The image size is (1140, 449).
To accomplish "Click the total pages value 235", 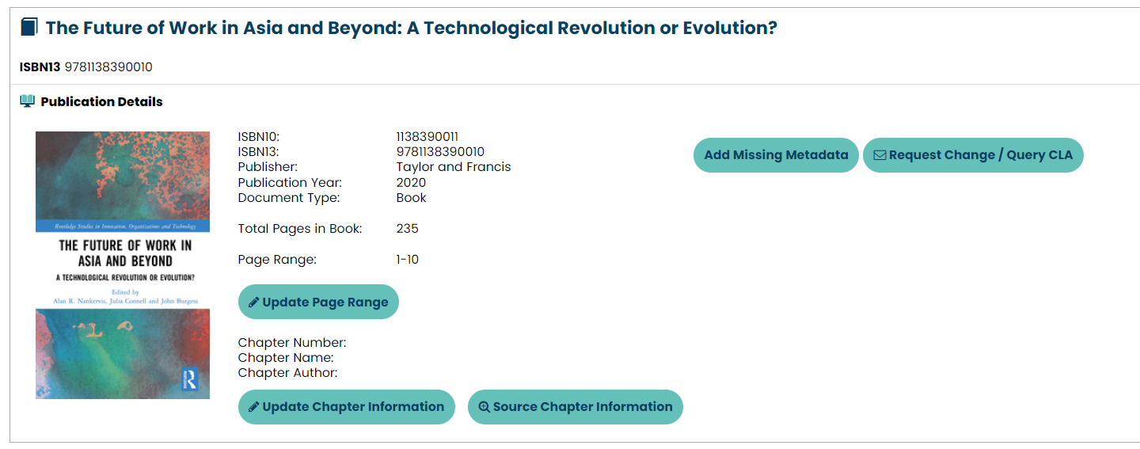I will pyautogui.click(x=407, y=229).
